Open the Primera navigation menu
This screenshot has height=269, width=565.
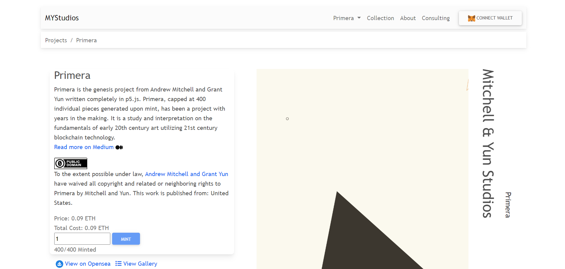(x=343, y=18)
